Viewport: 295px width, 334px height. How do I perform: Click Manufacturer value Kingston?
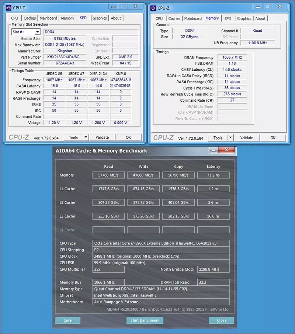pyautogui.click(x=65, y=51)
